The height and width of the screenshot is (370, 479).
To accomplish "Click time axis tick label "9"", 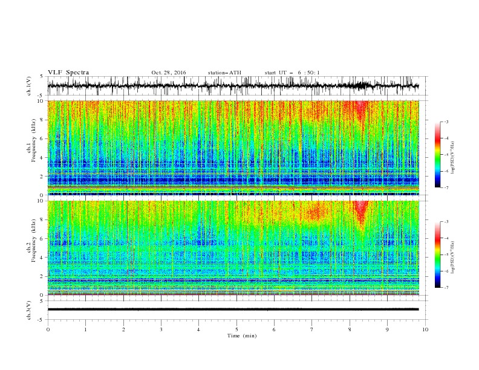I will (387, 329).
